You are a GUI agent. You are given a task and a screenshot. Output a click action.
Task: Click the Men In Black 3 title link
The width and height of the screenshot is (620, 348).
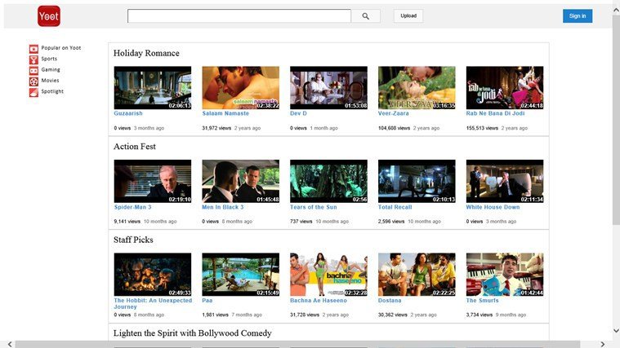pyautogui.click(x=223, y=207)
